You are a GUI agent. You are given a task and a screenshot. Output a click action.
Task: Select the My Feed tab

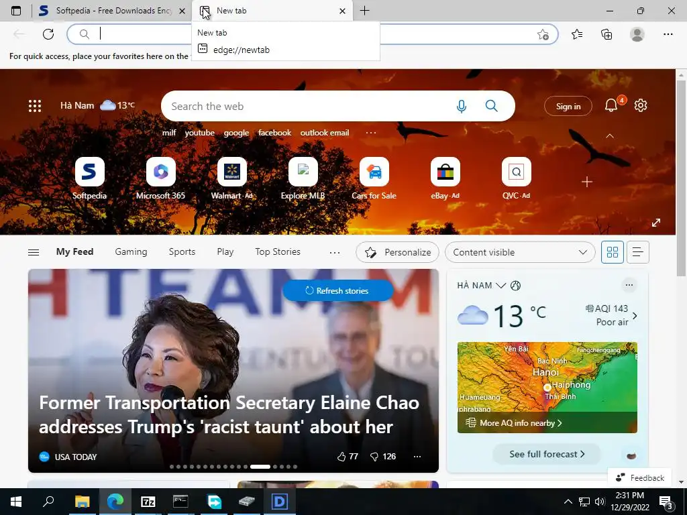pos(74,252)
